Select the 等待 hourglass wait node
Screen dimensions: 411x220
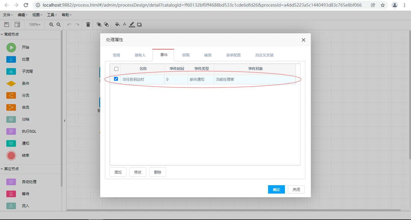pyautogui.click(x=11, y=194)
